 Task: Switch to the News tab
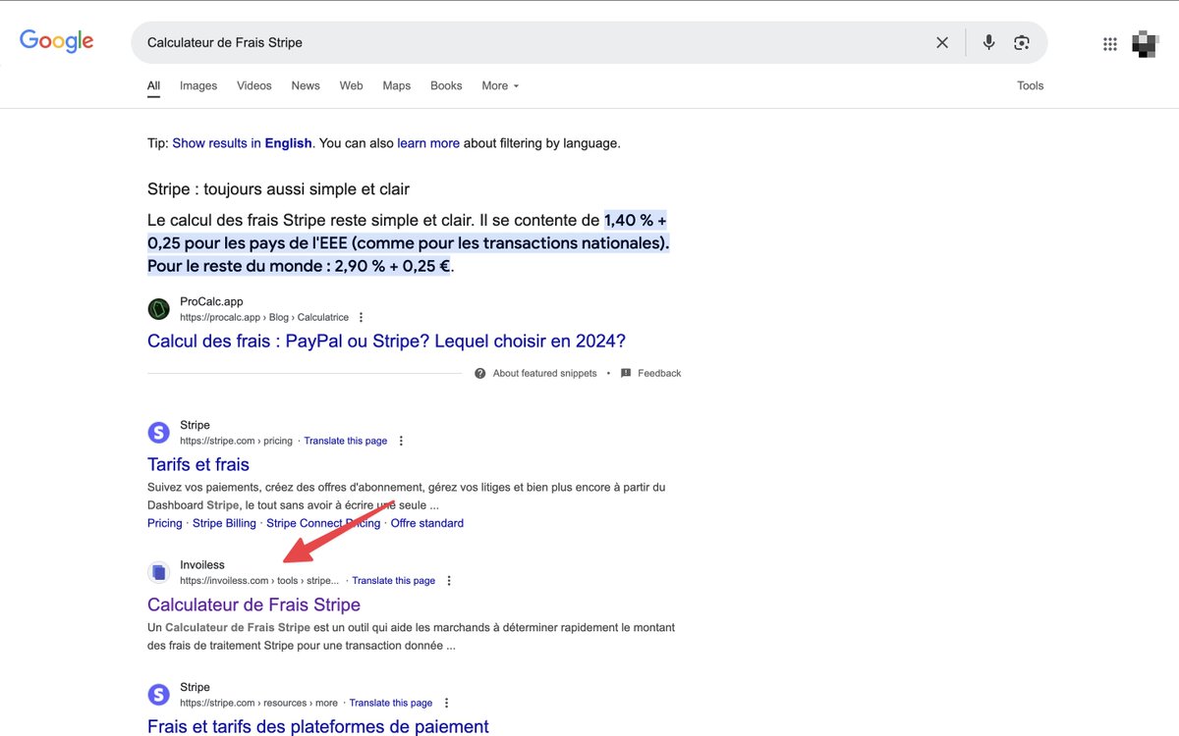pyautogui.click(x=306, y=85)
